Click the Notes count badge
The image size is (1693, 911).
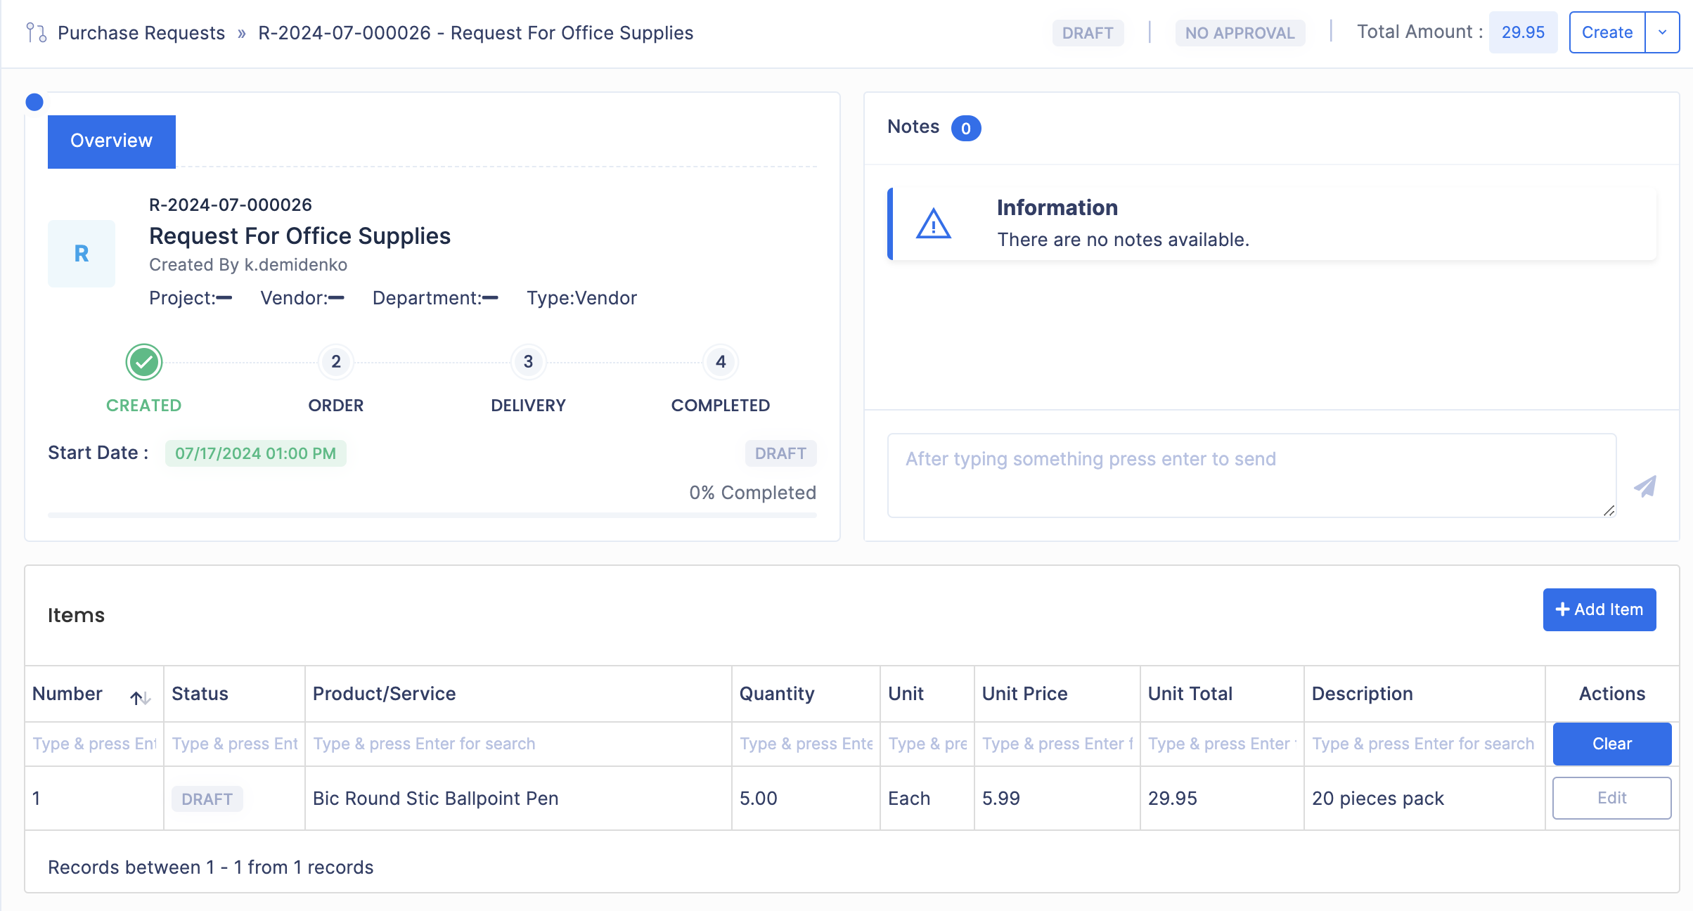coord(966,128)
